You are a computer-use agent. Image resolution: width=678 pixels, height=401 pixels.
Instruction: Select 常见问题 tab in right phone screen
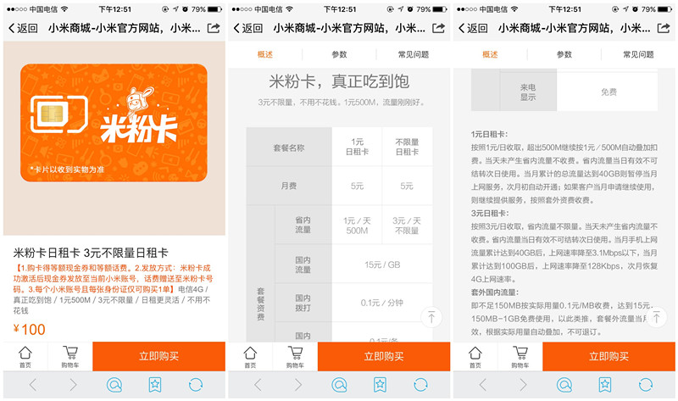[x=638, y=54]
